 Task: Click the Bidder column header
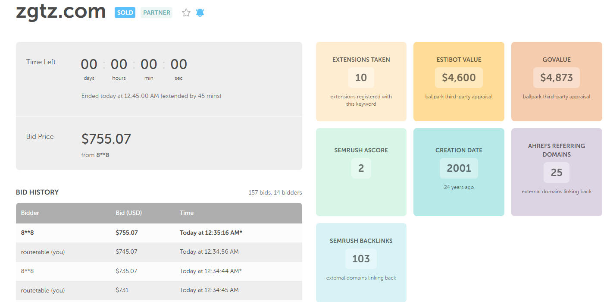click(x=30, y=213)
